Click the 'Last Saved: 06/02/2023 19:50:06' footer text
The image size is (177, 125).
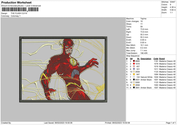tap(58, 123)
